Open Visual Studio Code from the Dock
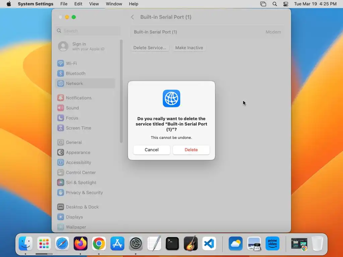This screenshot has height=257, width=343. click(209, 244)
